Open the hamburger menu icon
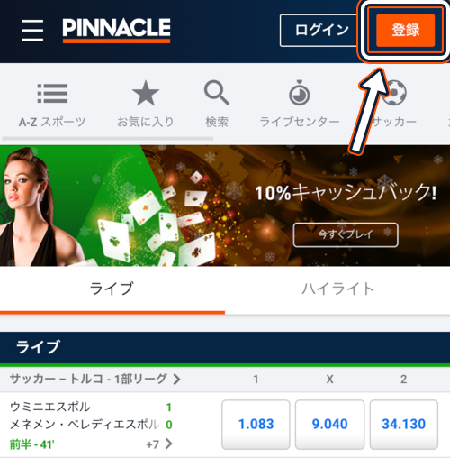This screenshot has width=450, height=458. tap(32, 30)
